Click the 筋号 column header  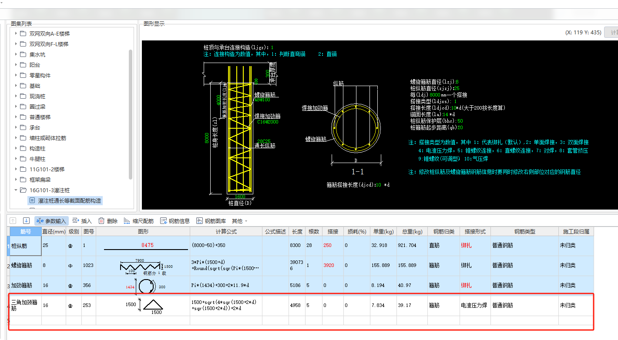26,232
